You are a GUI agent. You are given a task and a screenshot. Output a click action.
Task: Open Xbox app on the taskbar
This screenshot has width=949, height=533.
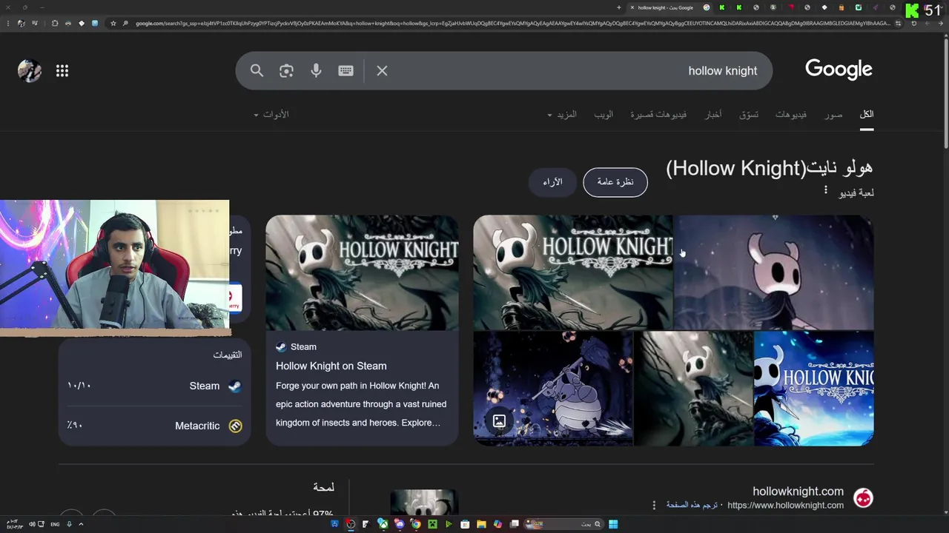383,524
